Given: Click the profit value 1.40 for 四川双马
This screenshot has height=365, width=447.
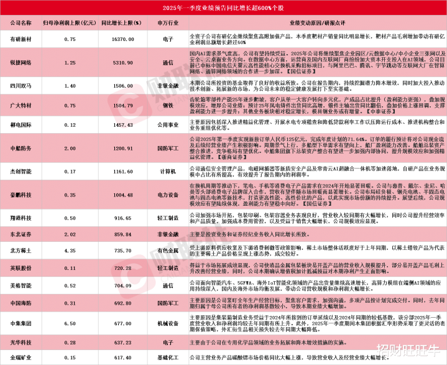Looking at the screenshot, I should coord(70,86).
